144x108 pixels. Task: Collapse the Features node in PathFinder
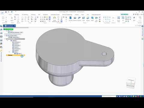coord(7,40)
